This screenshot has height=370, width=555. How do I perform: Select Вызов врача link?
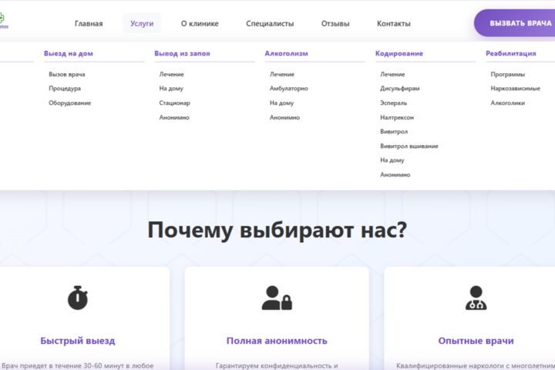[67, 74]
